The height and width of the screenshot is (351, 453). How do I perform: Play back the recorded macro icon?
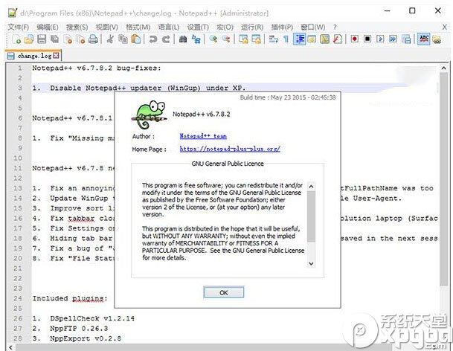pos(380,39)
